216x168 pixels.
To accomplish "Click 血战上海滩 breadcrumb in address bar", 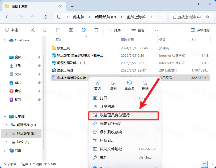I will [x=136, y=17].
